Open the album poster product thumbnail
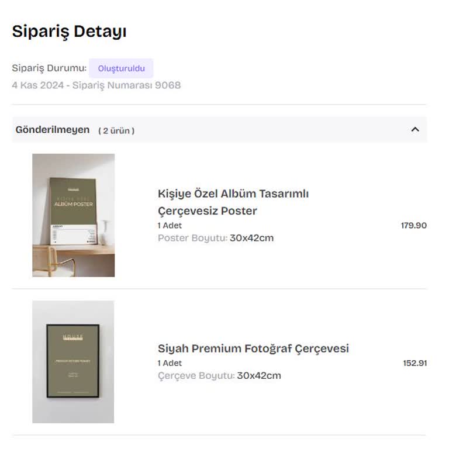Viewport: 449px width, 449px height. (x=73, y=215)
